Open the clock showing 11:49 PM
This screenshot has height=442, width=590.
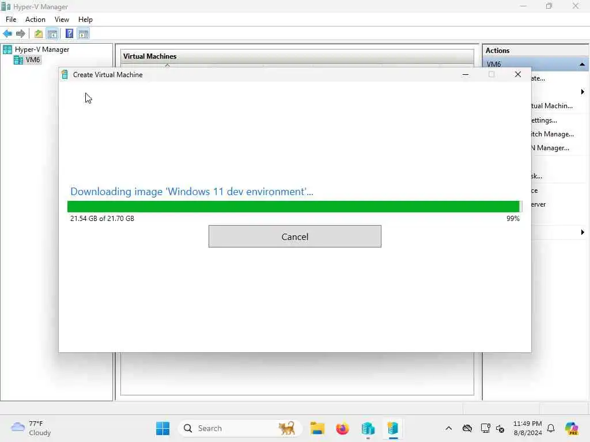click(x=528, y=428)
